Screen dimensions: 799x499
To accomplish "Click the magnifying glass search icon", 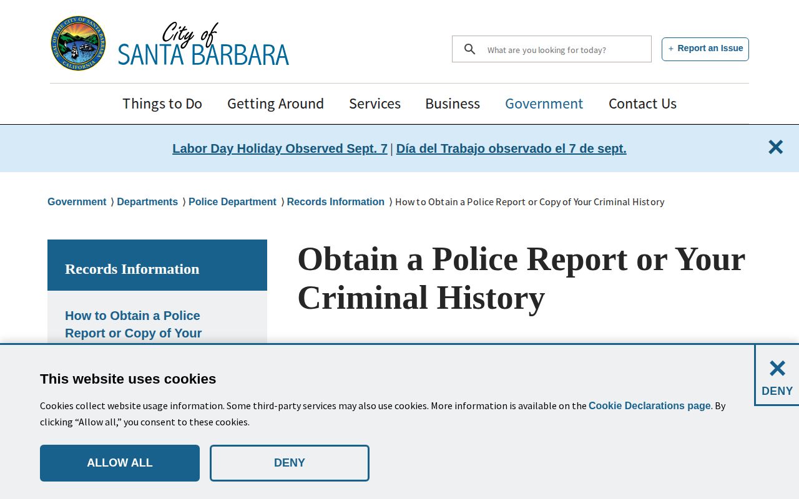I will click(470, 49).
